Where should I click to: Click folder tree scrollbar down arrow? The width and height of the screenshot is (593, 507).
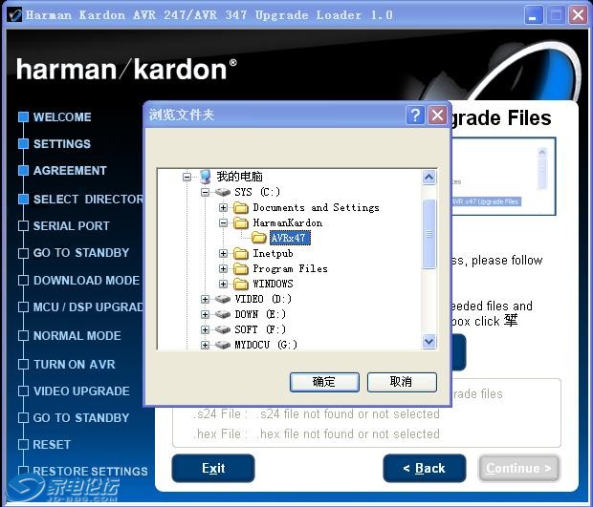[x=428, y=342]
